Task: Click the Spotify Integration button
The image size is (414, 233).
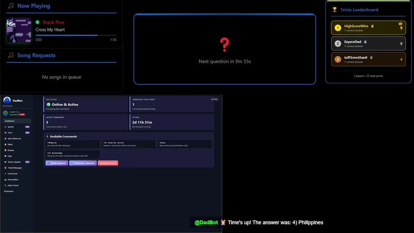Action: [x=57, y=163]
